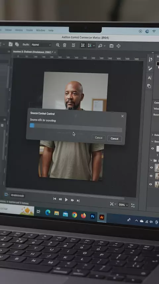
Task: Jump to first frame in playback controls
Action: [55, 199]
